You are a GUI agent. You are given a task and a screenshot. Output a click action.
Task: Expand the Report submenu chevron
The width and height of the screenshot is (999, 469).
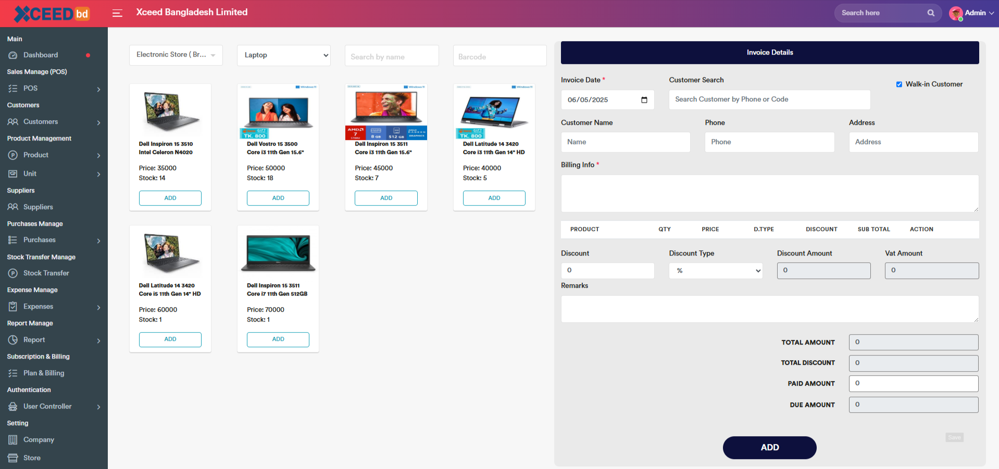click(99, 341)
